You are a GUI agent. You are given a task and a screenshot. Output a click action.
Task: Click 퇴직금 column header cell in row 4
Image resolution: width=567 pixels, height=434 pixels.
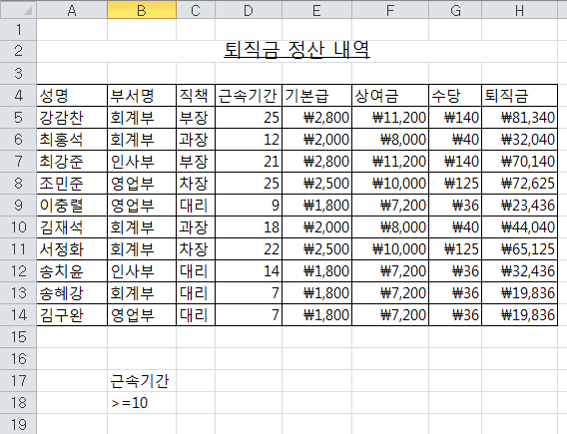coord(520,96)
